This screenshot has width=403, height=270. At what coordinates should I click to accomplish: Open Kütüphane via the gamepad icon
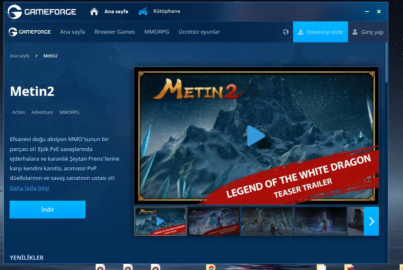tap(143, 12)
